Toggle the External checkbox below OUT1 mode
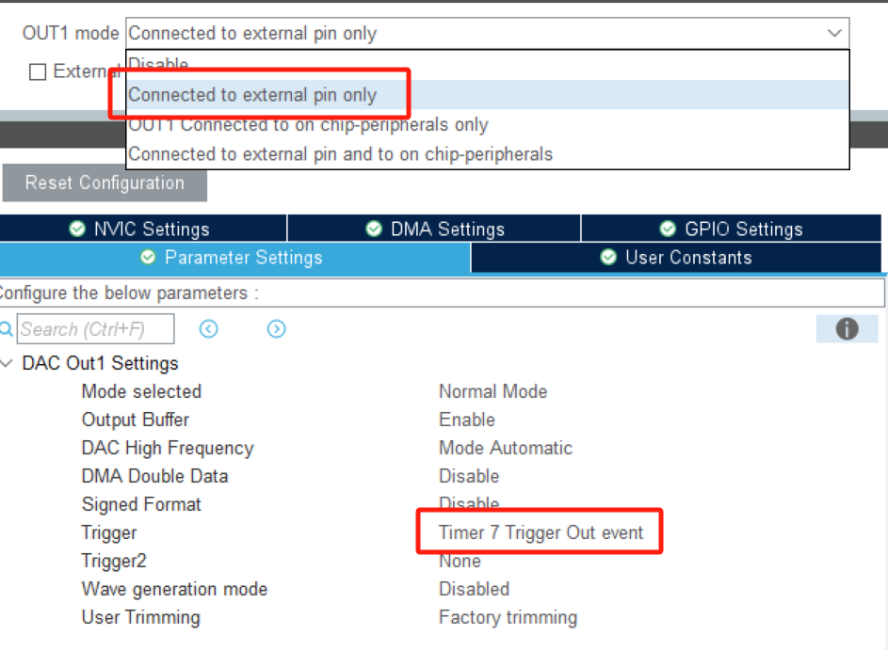The height and width of the screenshot is (650, 888). (38, 71)
